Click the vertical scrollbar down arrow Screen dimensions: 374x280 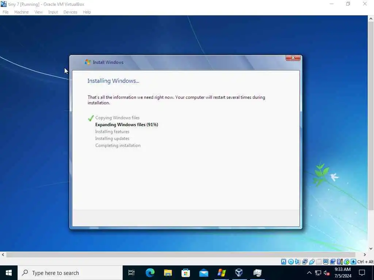371,249
